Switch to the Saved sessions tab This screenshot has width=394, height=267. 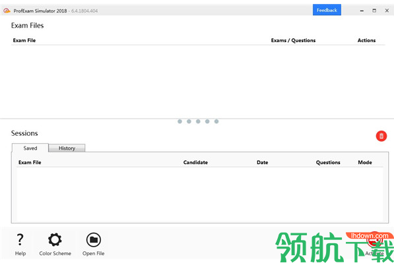30,148
